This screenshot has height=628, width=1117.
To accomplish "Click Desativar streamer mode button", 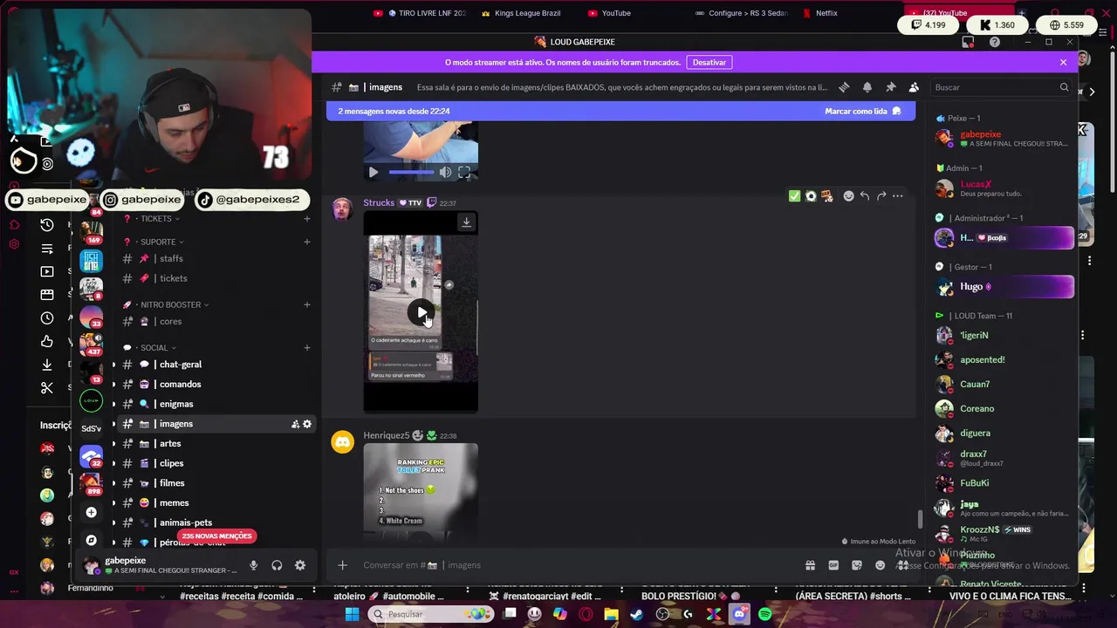I will [709, 62].
